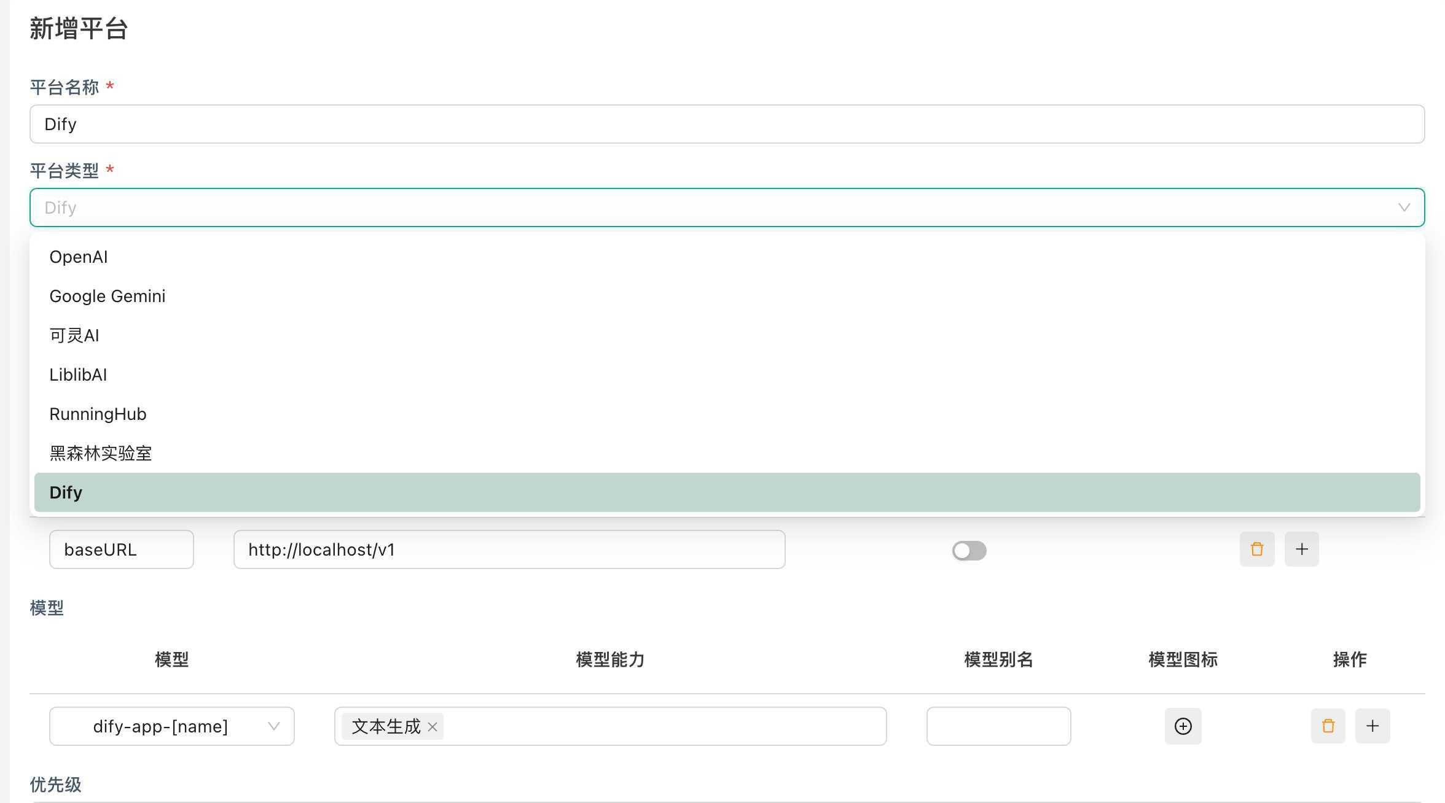Click the 平台类型 select box
Image resolution: width=1445 pixels, height=803 pixels.
[727, 208]
